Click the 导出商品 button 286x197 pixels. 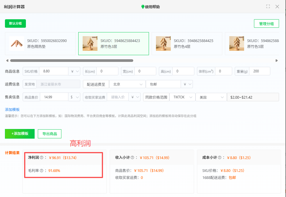[49, 134]
